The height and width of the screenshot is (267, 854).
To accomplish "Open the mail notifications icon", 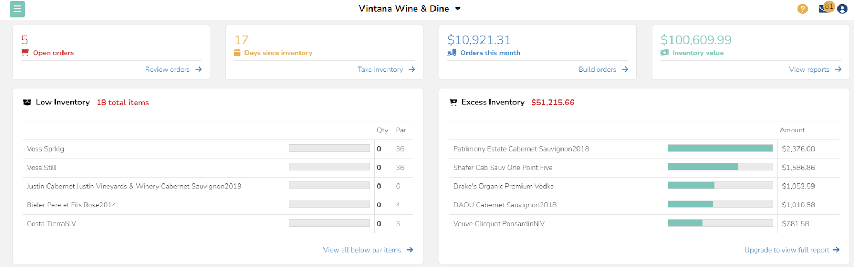I will coord(824,9).
